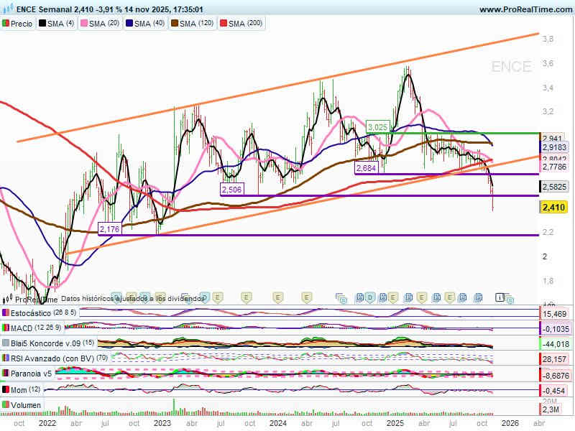Click the 'D' dividend event marker
The height and width of the screenshot is (431, 575).
(x=369, y=296)
